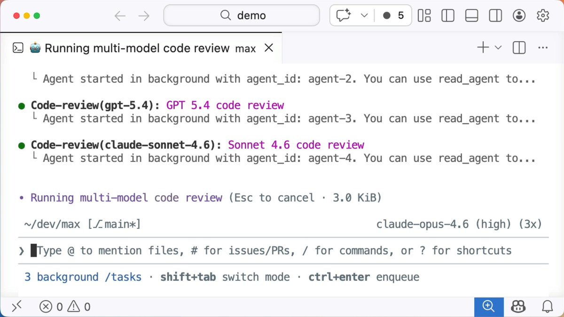Screen dimensions: 564x317
Task: Click the agent-4 background started line
Action: click(283, 158)
